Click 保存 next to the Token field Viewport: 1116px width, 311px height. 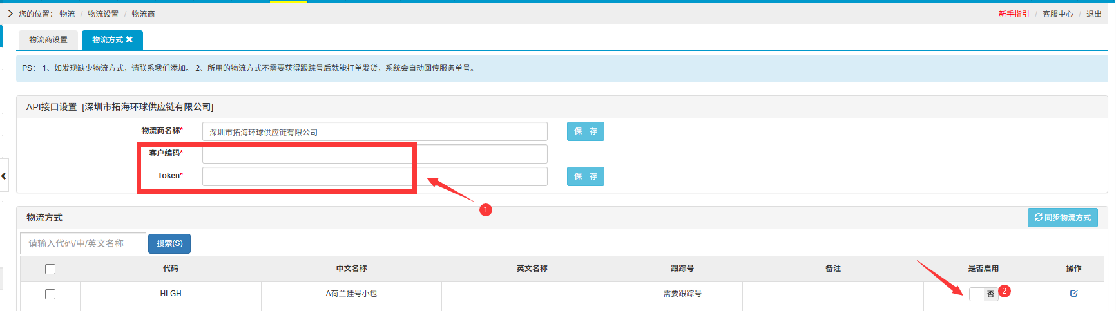585,176
